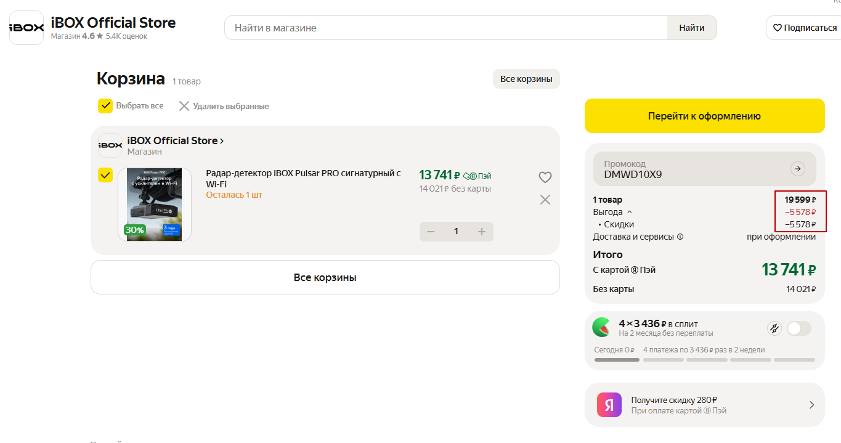Viewport: 841px width, 443px height.
Task: Open the radar detector product thumbnail
Action: (155, 204)
